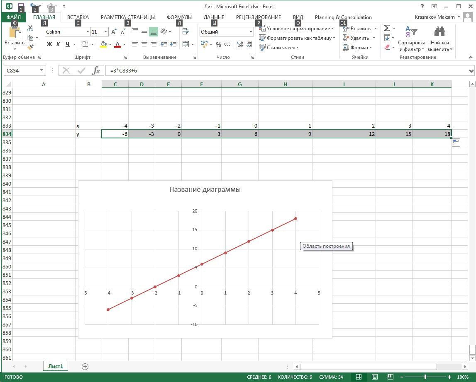The image size is (476, 382).
Task: Click the AutoSum sigma icon
Action: click(387, 28)
